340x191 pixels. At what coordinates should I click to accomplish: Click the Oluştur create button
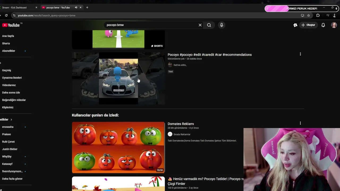click(x=308, y=25)
